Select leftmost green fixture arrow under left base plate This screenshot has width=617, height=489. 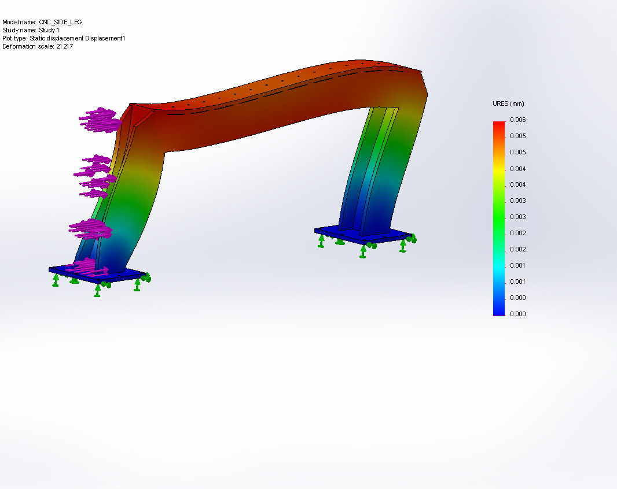coord(56,280)
